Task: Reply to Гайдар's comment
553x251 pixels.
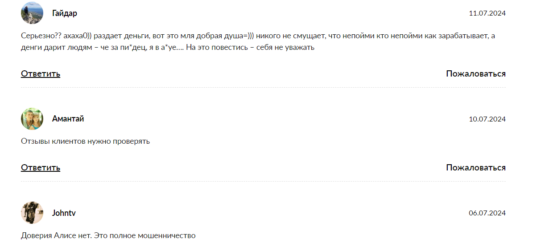Action: coord(41,74)
